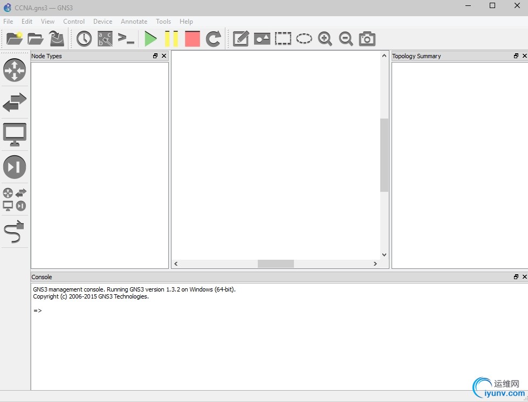Suspend all devices with yellow pause
Image resolution: width=528 pixels, height=402 pixels.
tap(171, 39)
